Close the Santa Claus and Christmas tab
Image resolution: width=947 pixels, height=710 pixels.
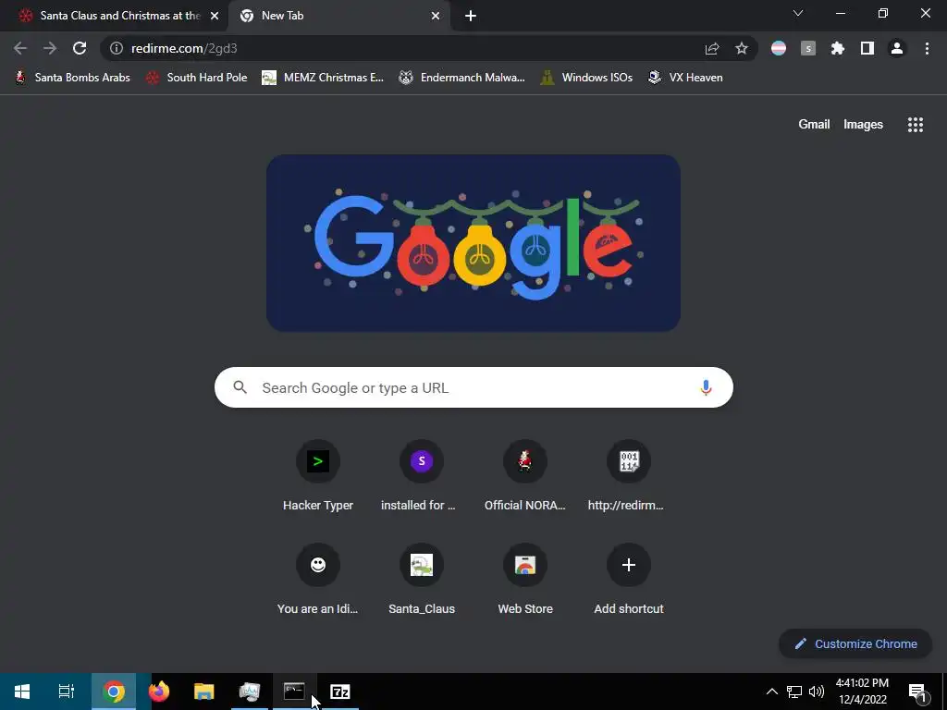[215, 17]
